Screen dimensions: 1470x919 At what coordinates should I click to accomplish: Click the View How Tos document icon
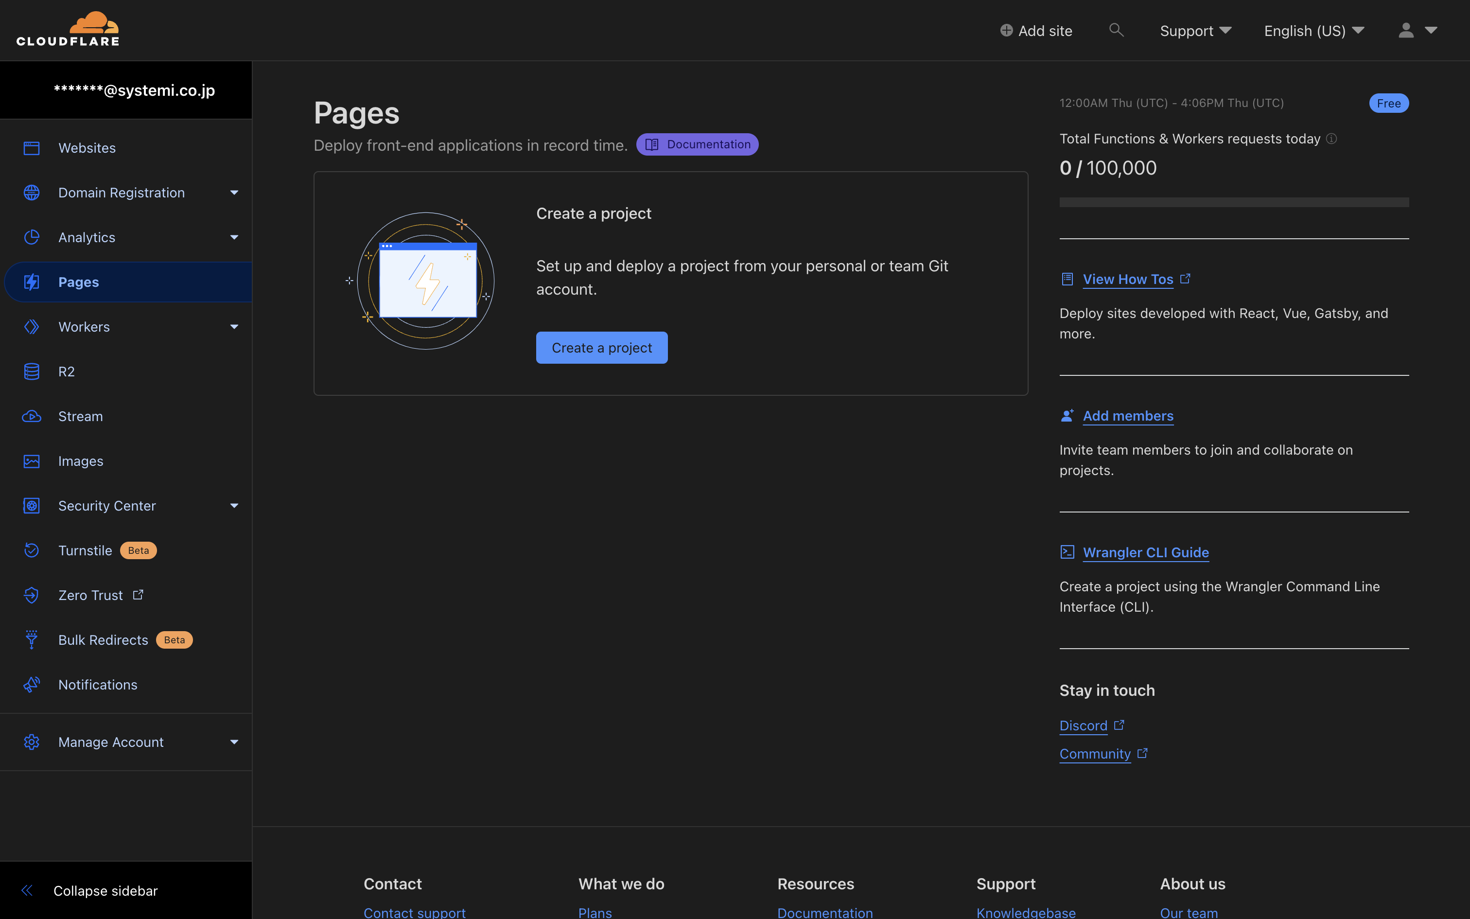coord(1067,279)
